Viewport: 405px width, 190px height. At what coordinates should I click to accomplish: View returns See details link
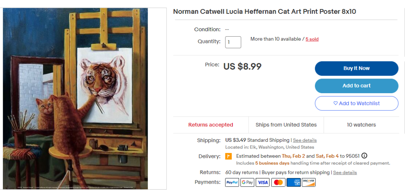(345, 172)
